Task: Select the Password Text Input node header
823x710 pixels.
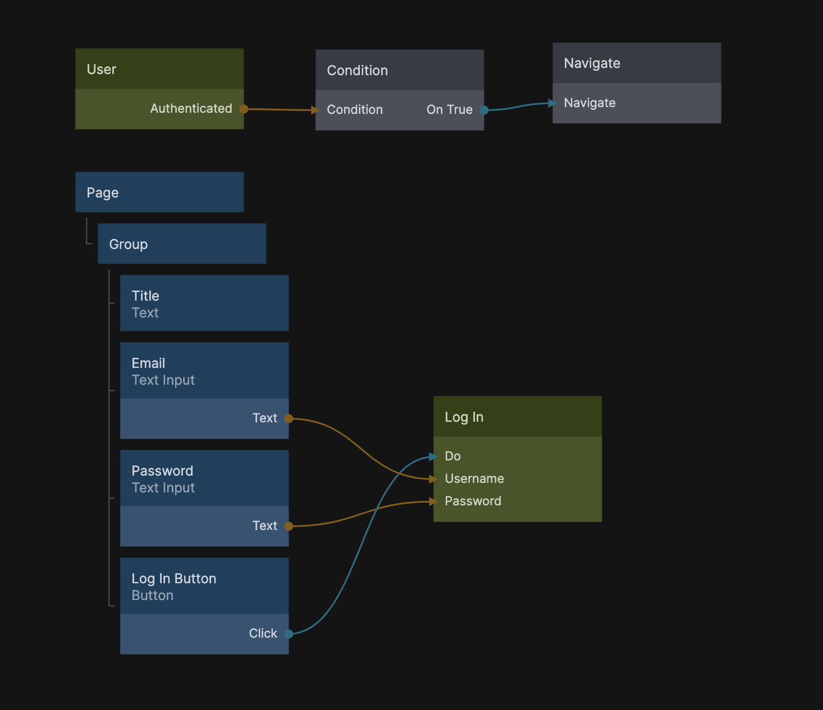Action: 204,478
